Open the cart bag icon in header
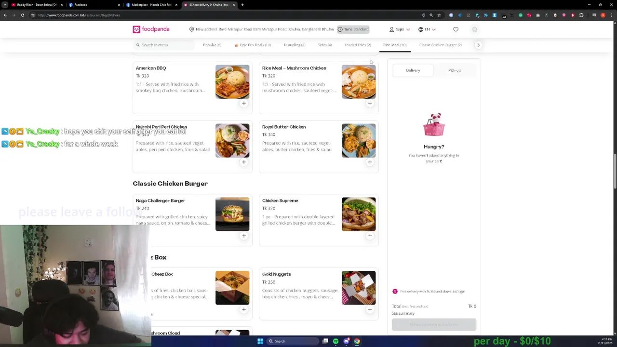The image size is (617, 347). click(475, 29)
